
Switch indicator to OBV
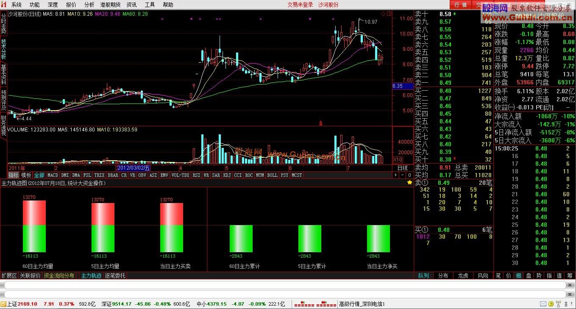[142, 175]
